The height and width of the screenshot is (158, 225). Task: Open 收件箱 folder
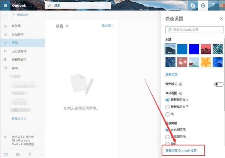coord(16,26)
